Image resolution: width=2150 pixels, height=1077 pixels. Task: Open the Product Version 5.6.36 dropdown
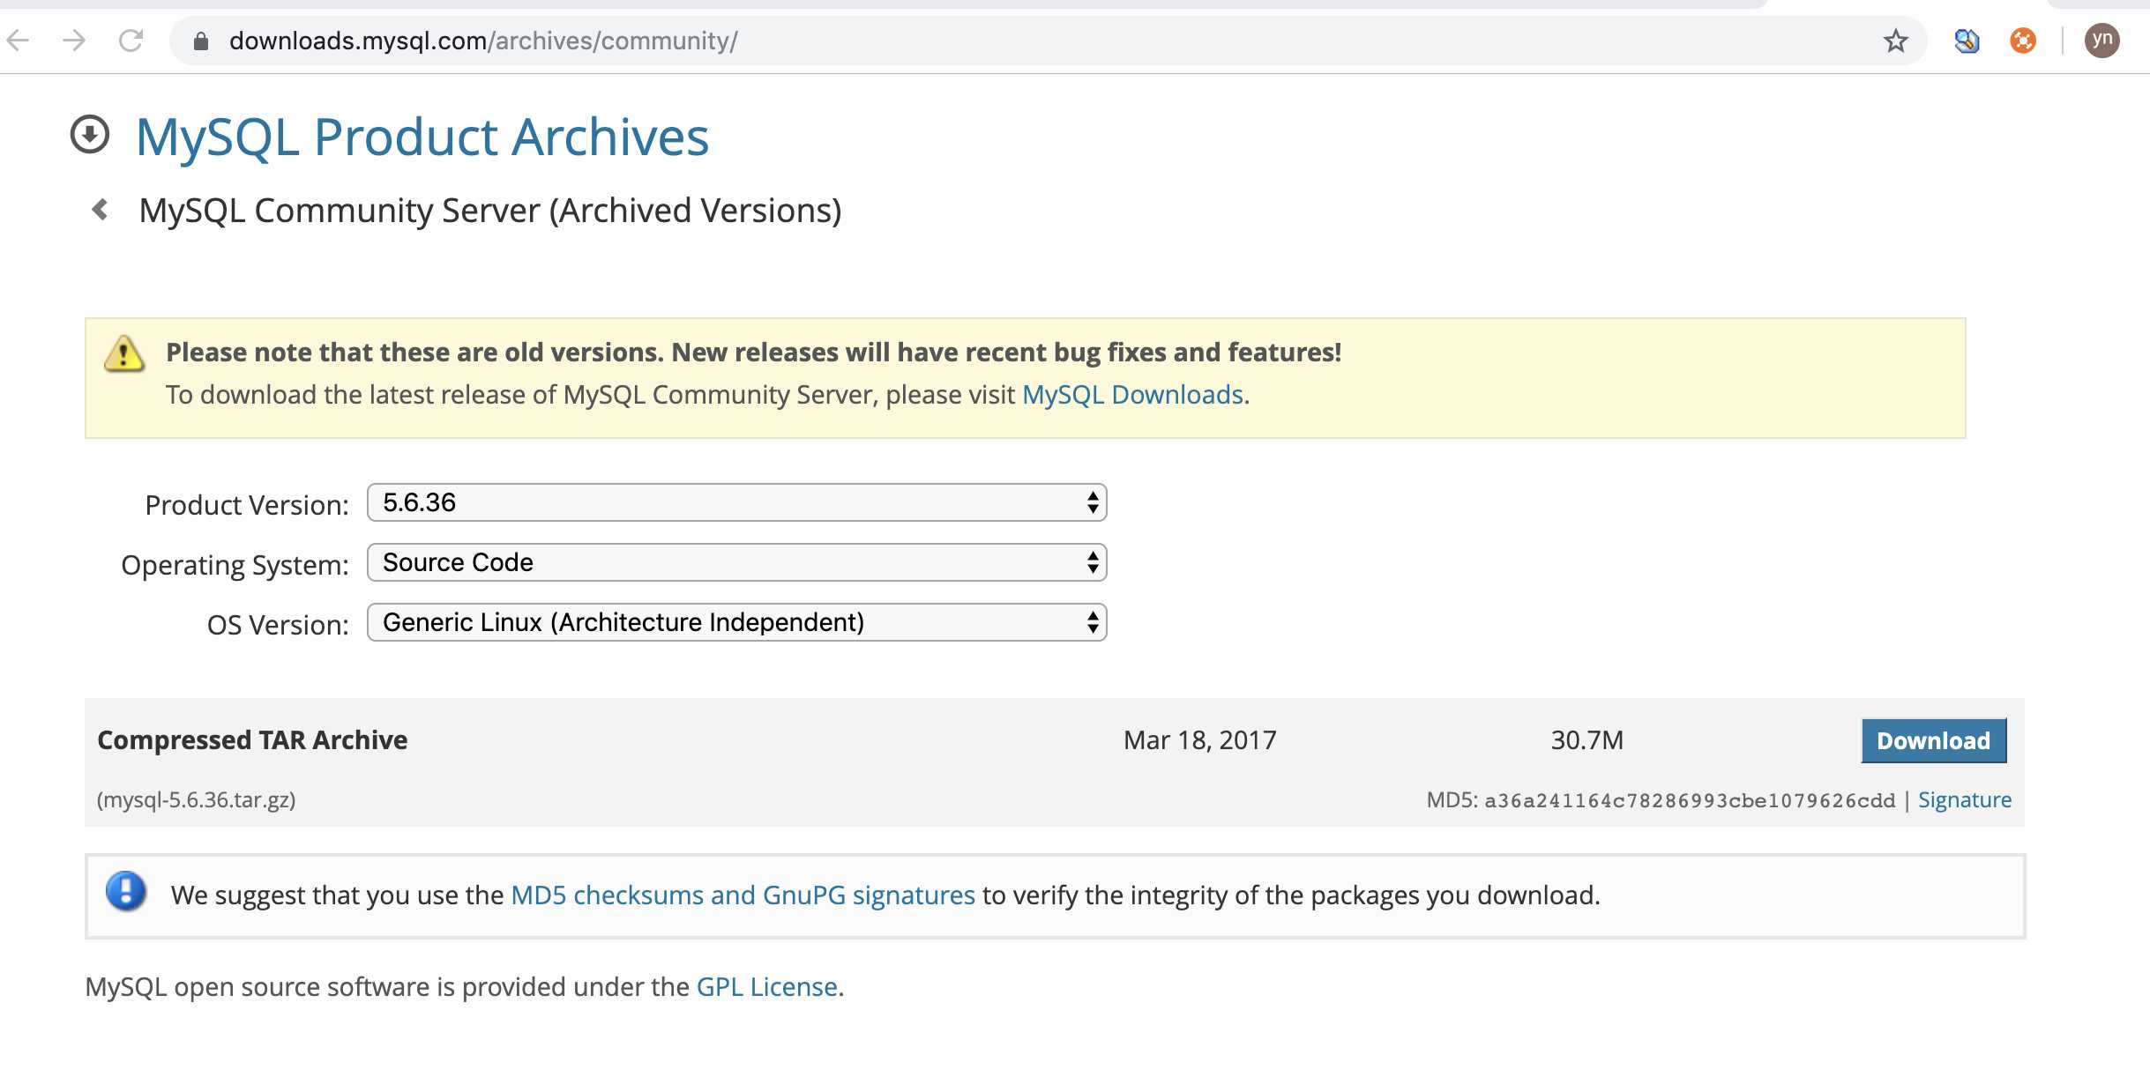(737, 502)
